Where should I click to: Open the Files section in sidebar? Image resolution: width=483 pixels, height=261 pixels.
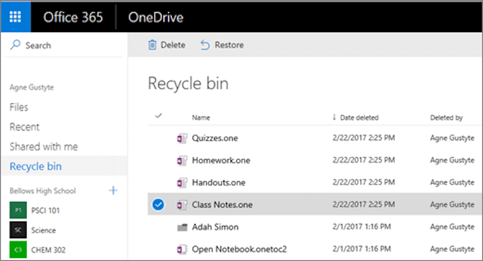pos(19,107)
